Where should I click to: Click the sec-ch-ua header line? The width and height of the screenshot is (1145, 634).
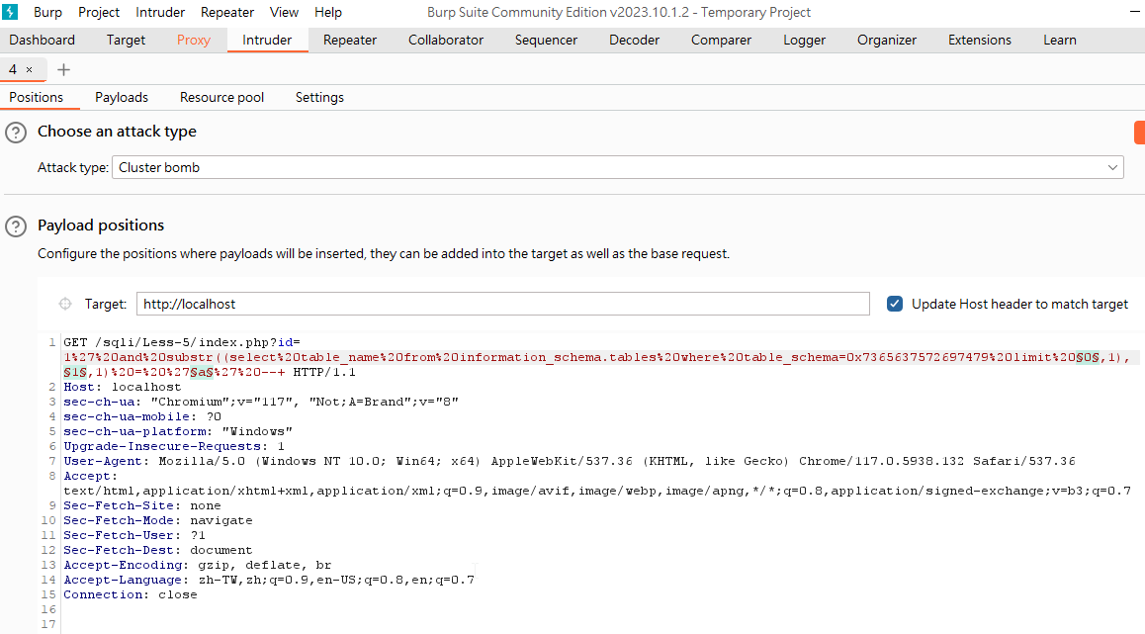point(261,402)
